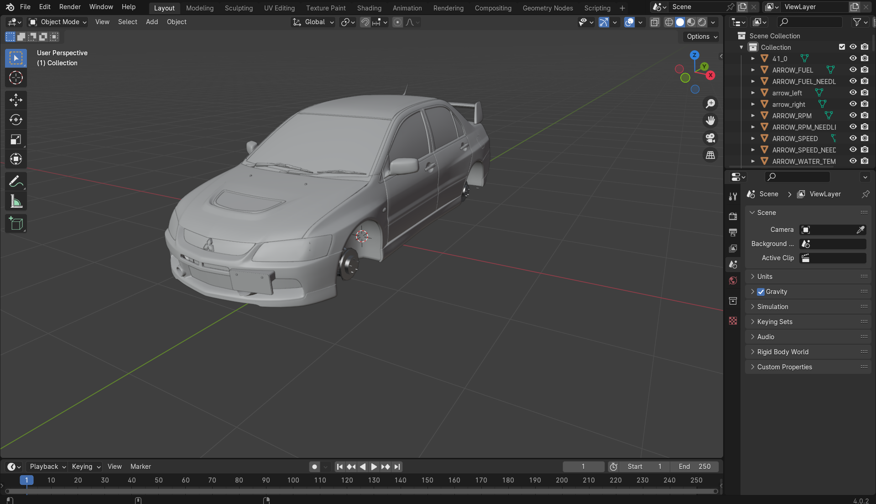Switch to the Shading workspace tab

tap(369, 8)
